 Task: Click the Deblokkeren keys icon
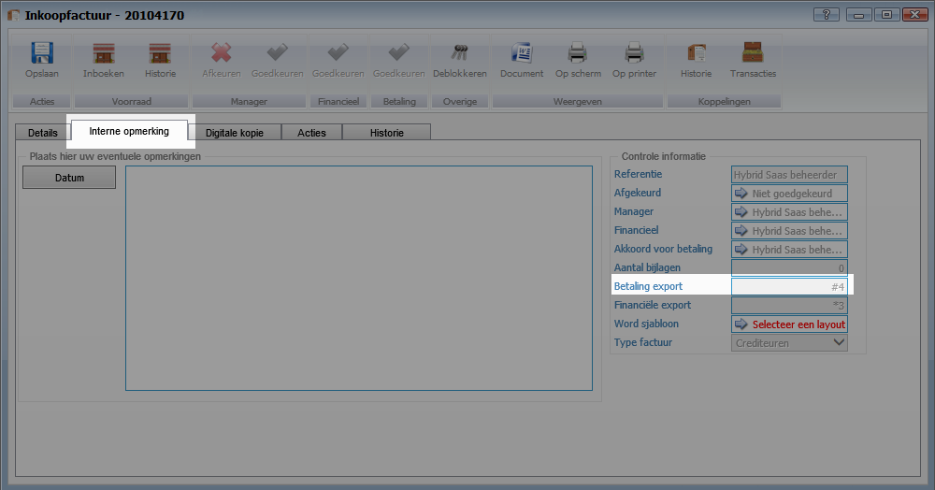coord(459,54)
